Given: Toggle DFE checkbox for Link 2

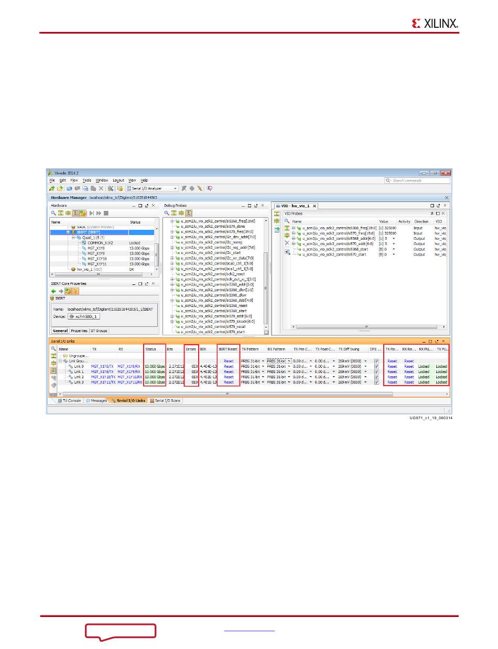Looking at the screenshot, I should pos(376,377).
